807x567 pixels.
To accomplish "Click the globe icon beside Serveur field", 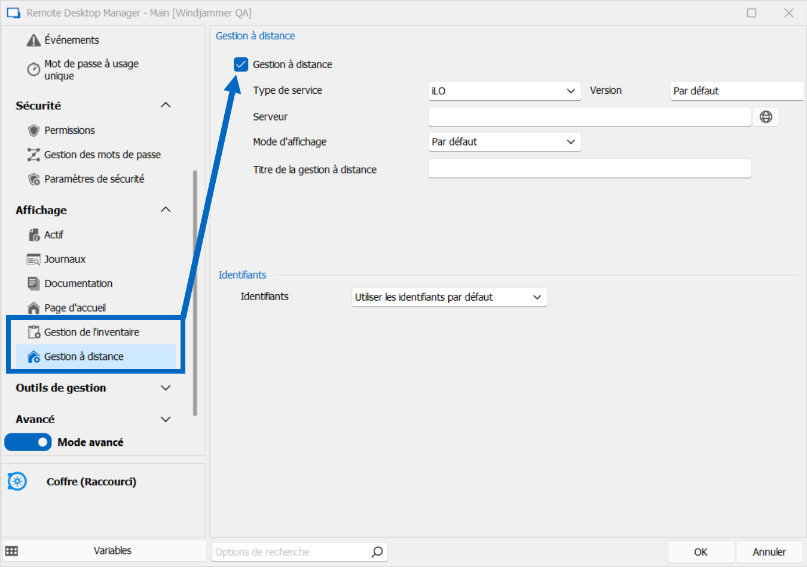I will point(766,117).
